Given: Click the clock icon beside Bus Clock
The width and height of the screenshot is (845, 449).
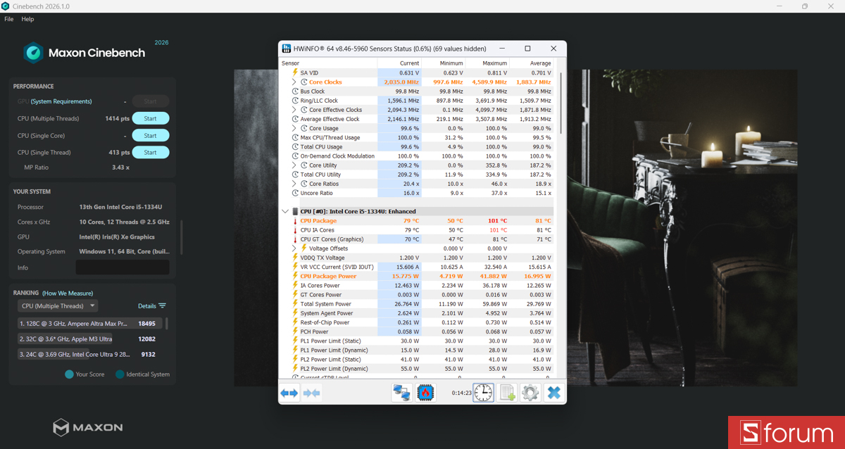Looking at the screenshot, I should 296,91.
